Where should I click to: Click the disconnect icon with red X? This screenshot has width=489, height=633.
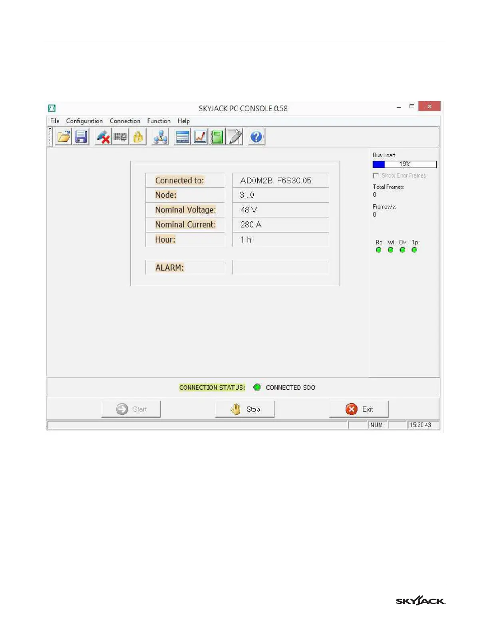(x=103, y=137)
